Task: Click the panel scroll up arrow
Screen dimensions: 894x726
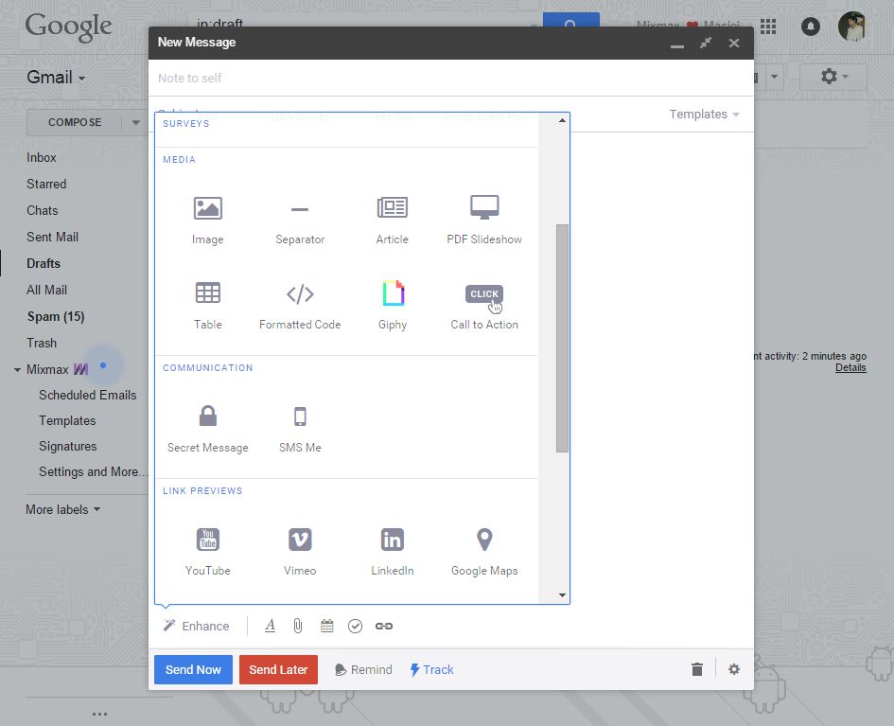Action: point(562,120)
